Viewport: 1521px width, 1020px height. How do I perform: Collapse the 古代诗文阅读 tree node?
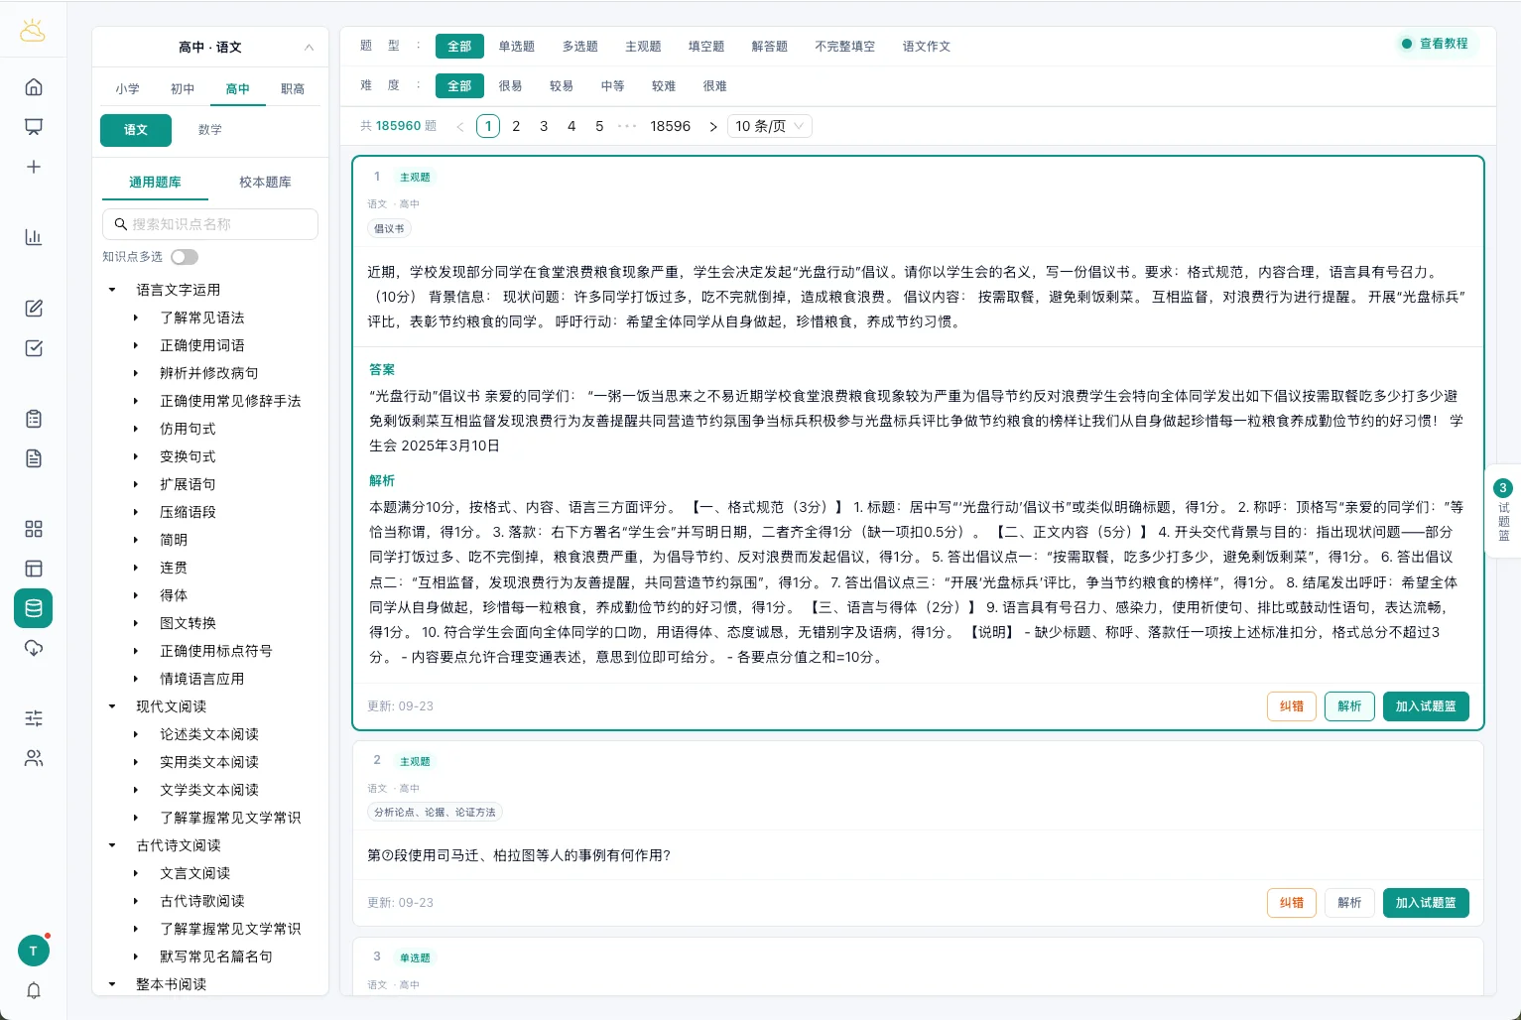pos(112,845)
